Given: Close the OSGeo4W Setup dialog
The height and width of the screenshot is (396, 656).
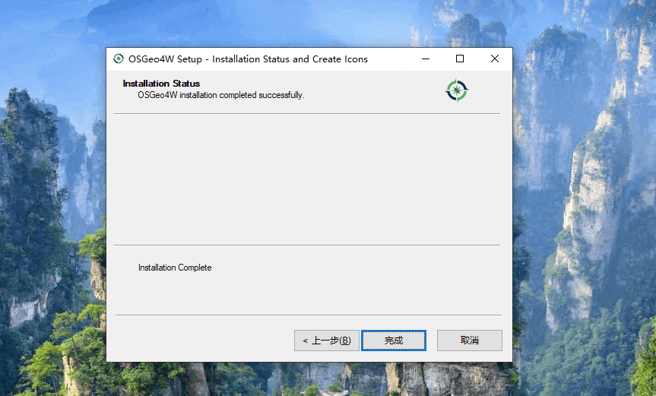Looking at the screenshot, I should point(495,59).
